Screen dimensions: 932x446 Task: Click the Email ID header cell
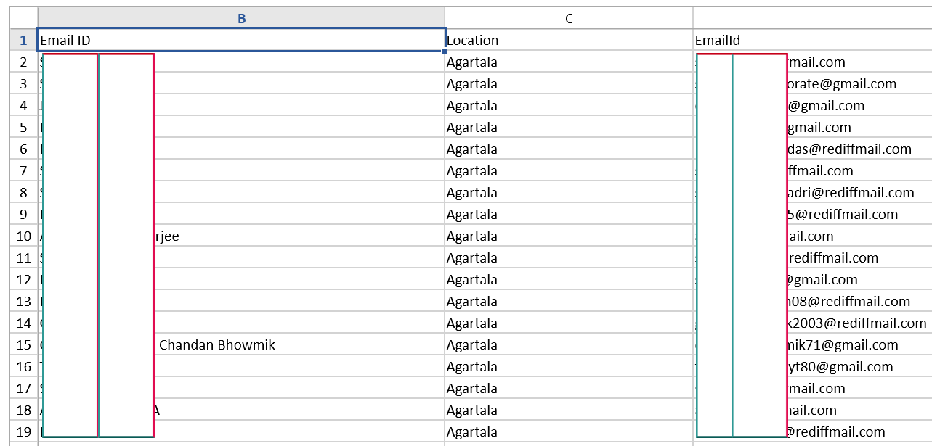pyautogui.click(x=241, y=40)
